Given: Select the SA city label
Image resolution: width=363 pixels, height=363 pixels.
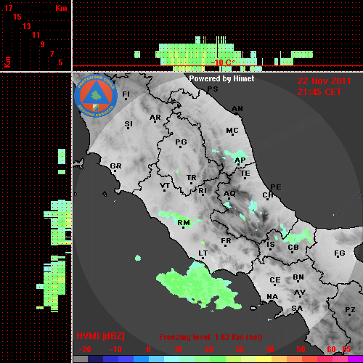Looking at the screenshot, I should (297, 309).
